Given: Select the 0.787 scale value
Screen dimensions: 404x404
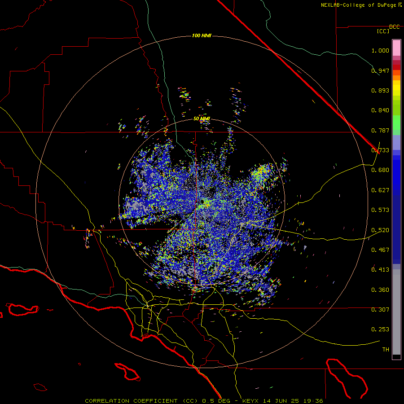Looking at the screenshot, I should click(380, 130).
